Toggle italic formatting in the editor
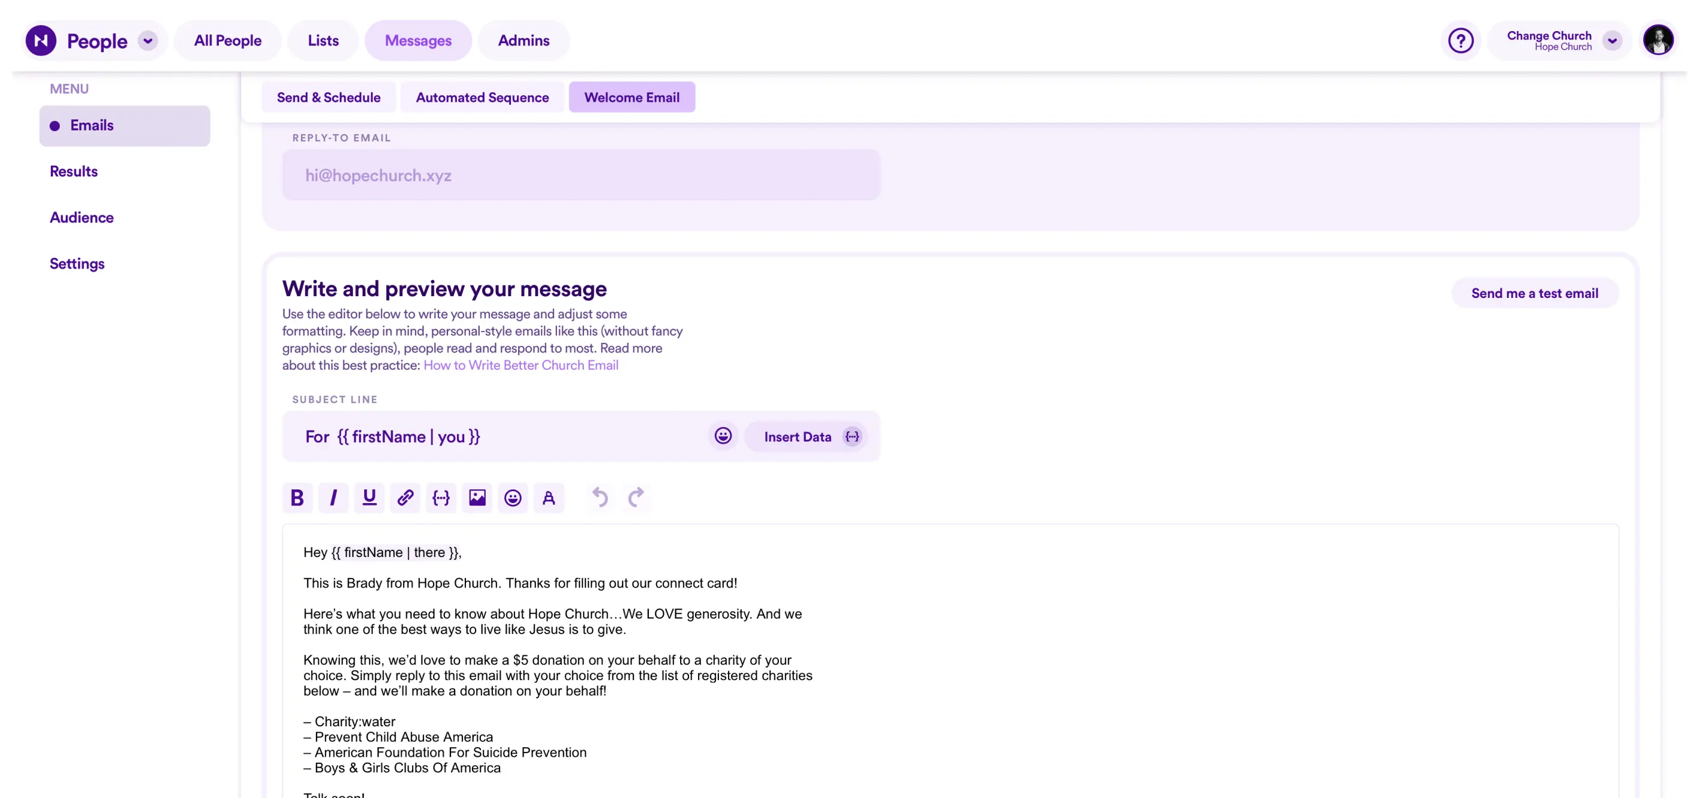This screenshot has height=798, width=1694. click(x=333, y=498)
